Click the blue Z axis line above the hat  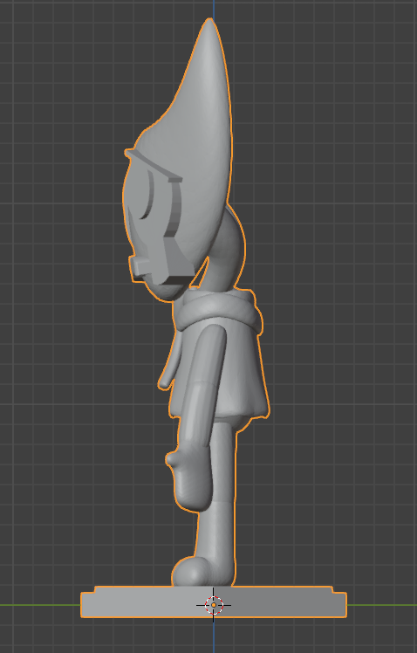pos(214,9)
